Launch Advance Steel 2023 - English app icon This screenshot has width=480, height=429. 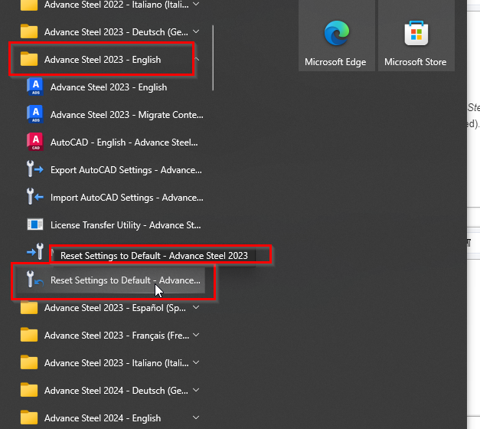tap(35, 87)
